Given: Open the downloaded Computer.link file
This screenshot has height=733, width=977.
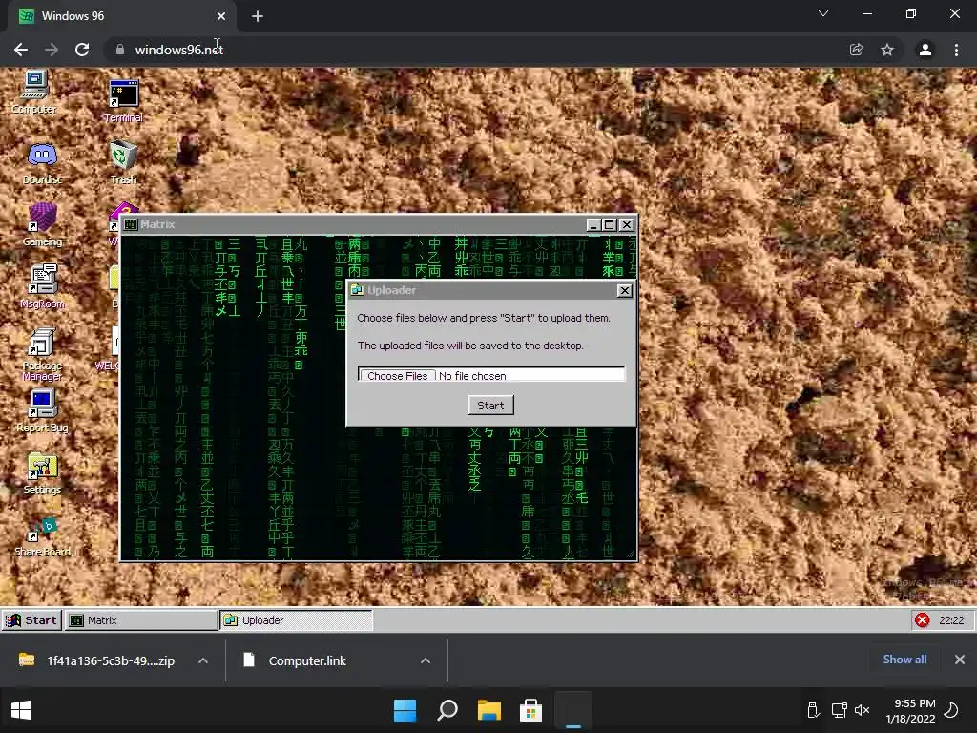Looking at the screenshot, I should (295, 660).
